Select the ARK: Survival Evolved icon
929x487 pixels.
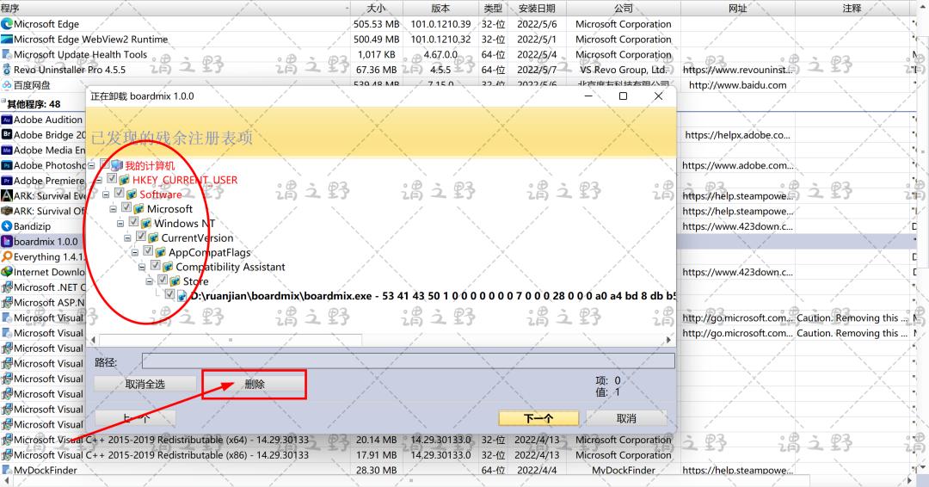[7, 195]
